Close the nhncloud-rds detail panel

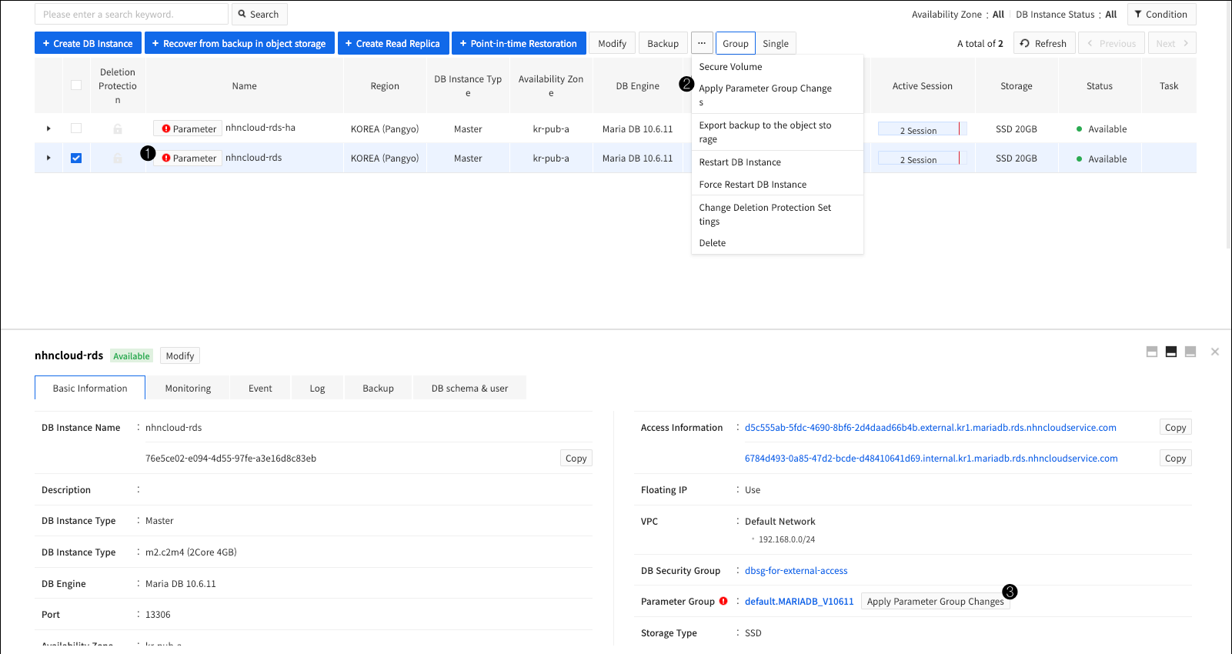1215,352
